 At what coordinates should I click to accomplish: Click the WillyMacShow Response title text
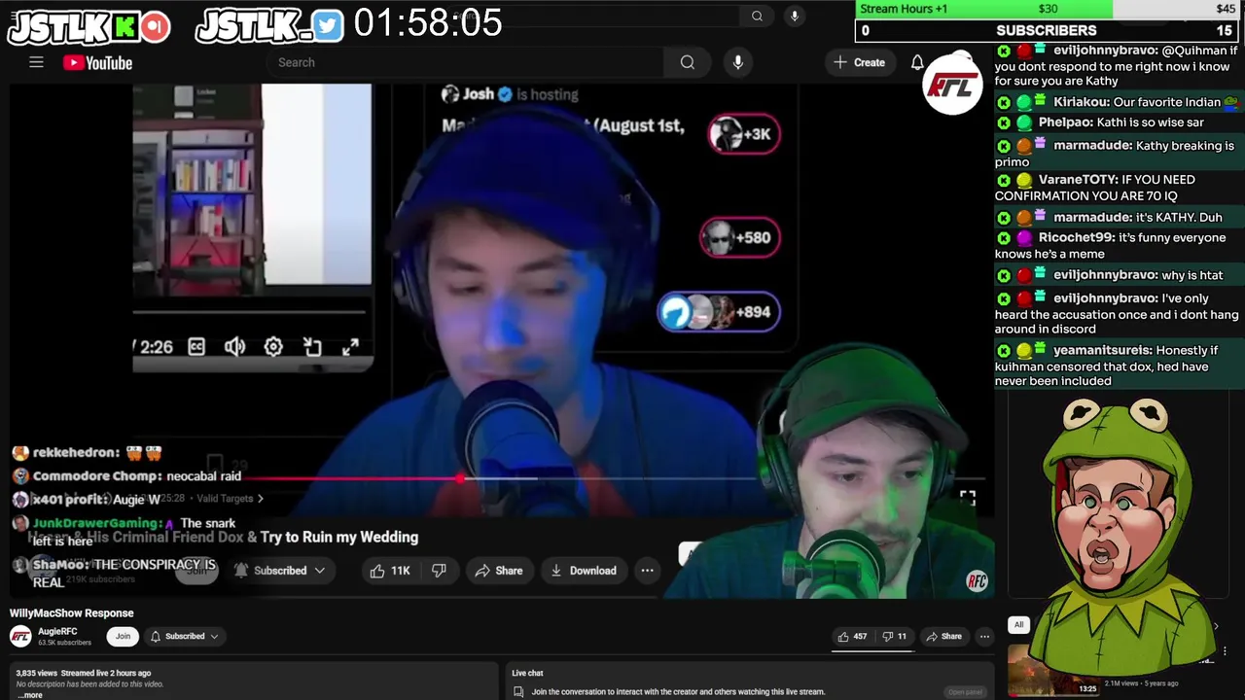(72, 613)
